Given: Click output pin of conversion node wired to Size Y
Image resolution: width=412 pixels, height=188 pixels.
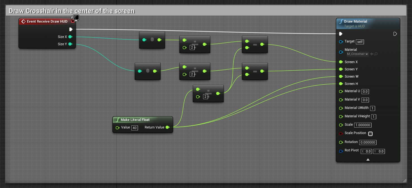Looking at the screenshot, I should point(155,71).
